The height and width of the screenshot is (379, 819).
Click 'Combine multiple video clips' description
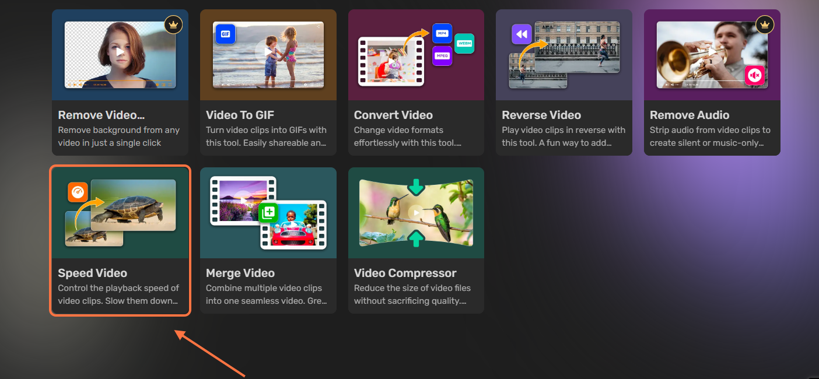coord(266,294)
